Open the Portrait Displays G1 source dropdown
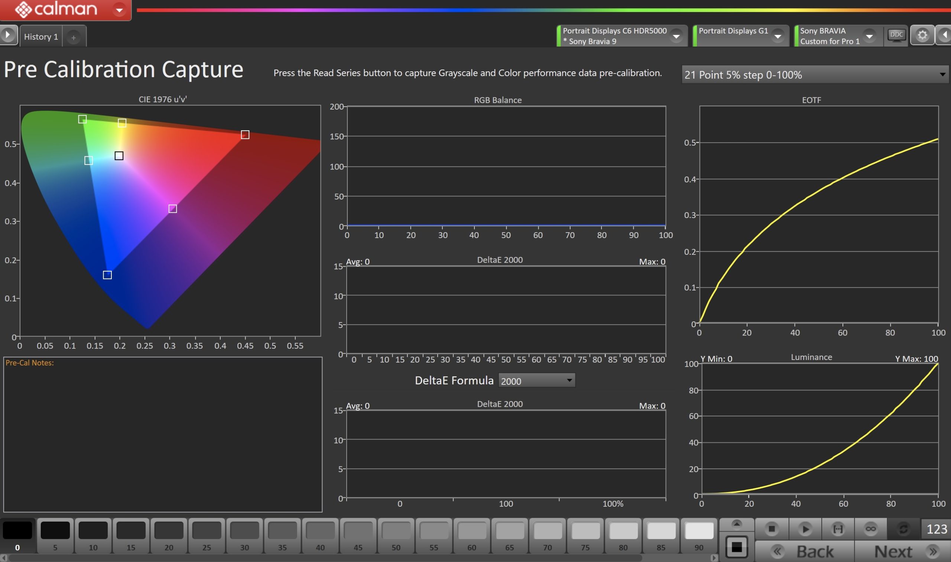Image resolution: width=951 pixels, height=562 pixels. click(778, 36)
